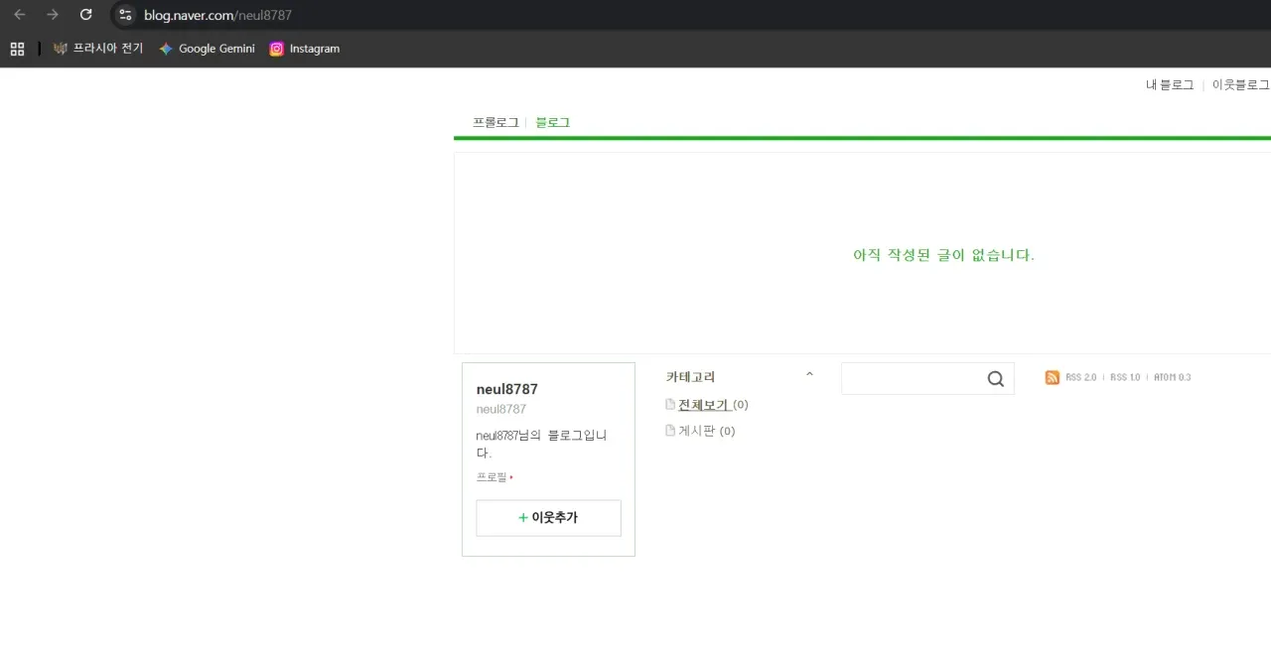1271x651 pixels.
Task: Click the browser back arrow
Action: point(18,15)
